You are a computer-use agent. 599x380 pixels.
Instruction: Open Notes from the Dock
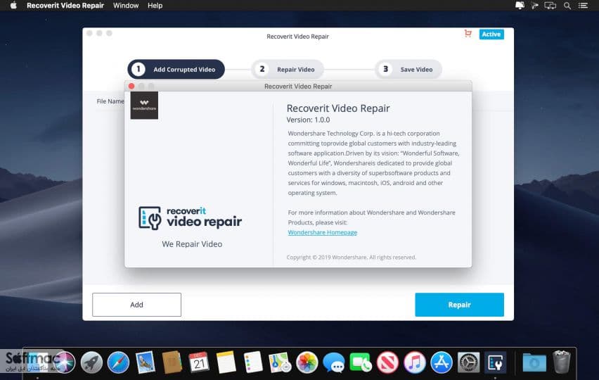(226, 362)
